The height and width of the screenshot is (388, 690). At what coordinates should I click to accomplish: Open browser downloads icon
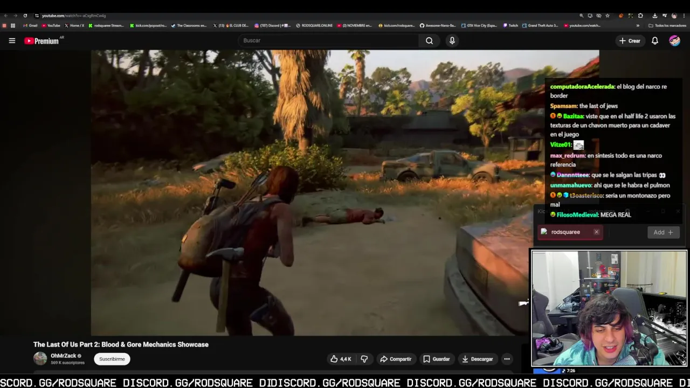[x=654, y=16]
